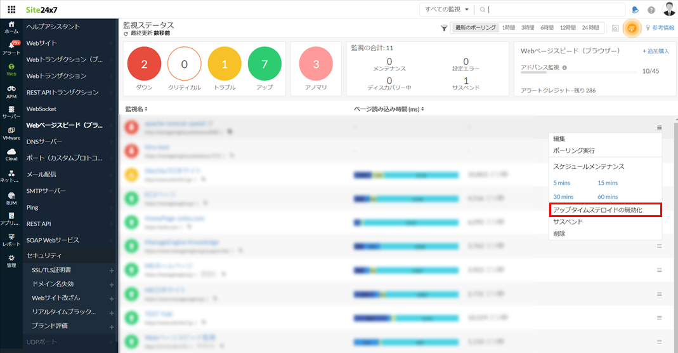Open the Cloud module icon
The width and height of the screenshot is (678, 353).
click(x=11, y=154)
